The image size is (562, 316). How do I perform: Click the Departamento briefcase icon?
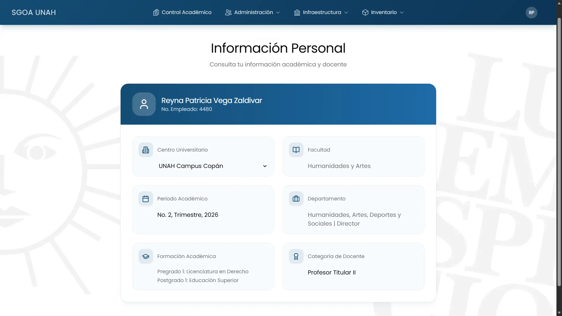(296, 199)
